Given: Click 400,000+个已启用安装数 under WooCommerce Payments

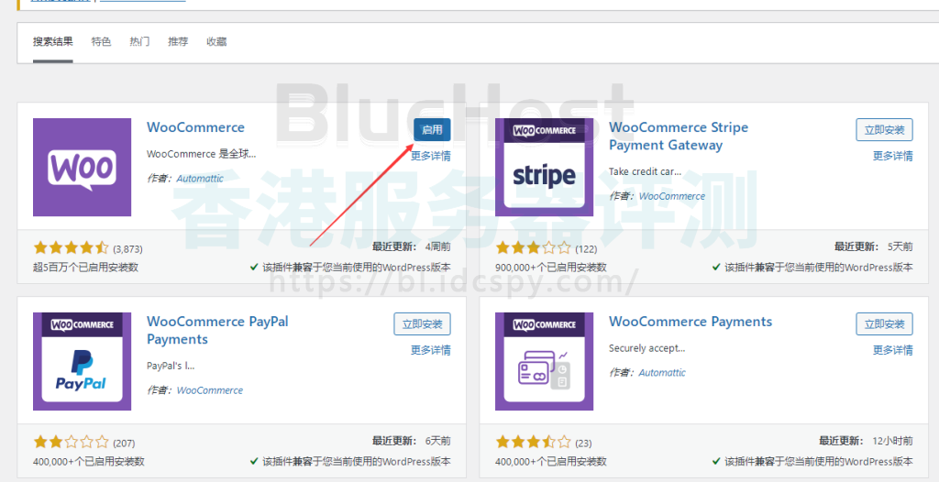Looking at the screenshot, I should click(x=551, y=462).
